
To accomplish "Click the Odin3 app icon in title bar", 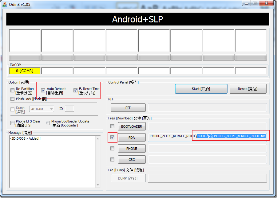I will 5,4.
